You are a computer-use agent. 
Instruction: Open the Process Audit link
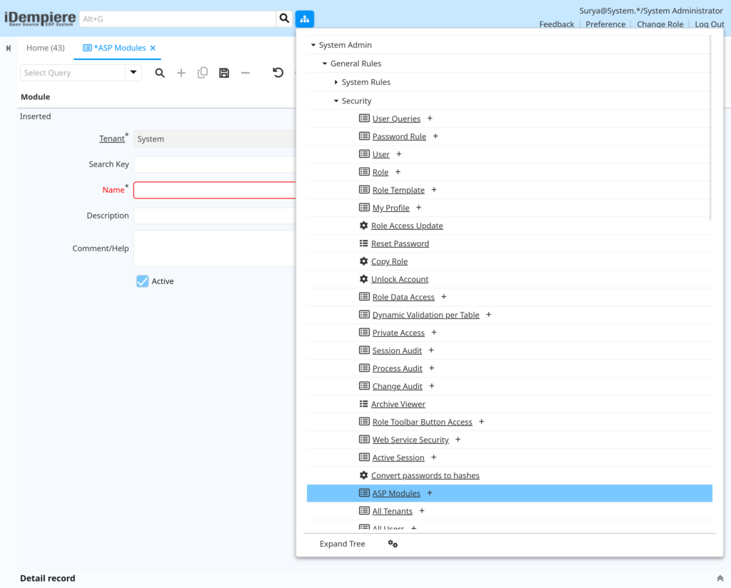click(397, 368)
